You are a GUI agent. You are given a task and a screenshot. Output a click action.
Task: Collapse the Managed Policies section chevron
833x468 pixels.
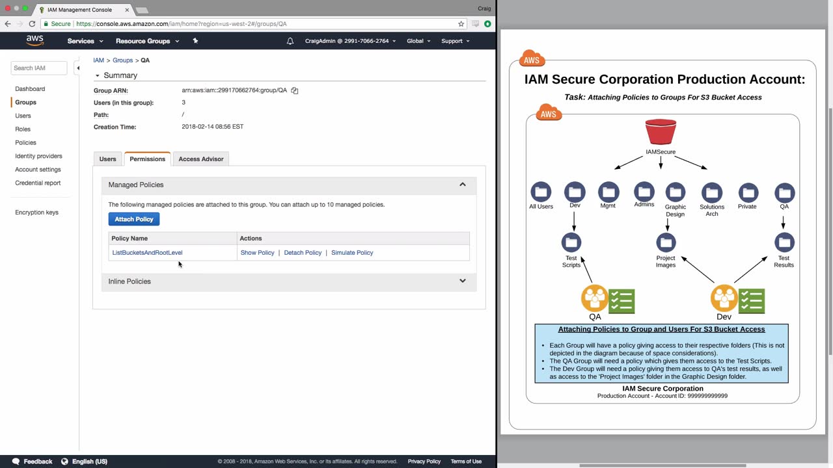463,185
